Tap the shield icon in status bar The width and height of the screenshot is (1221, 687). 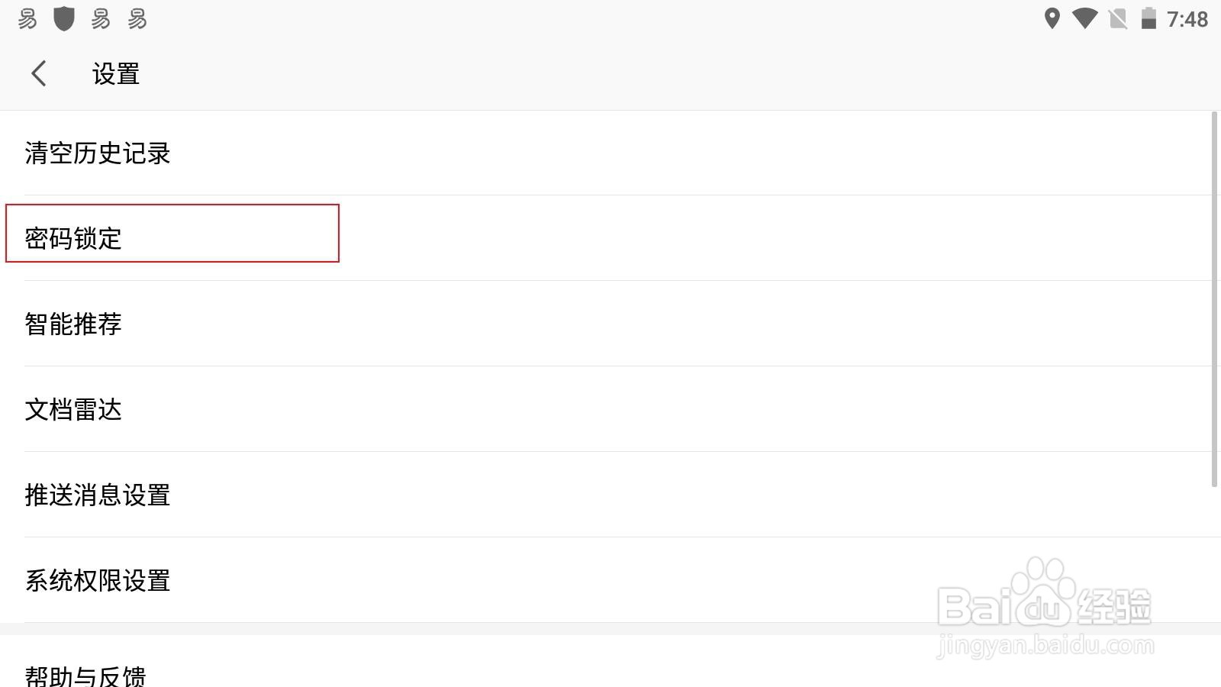click(x=64, y=18)
